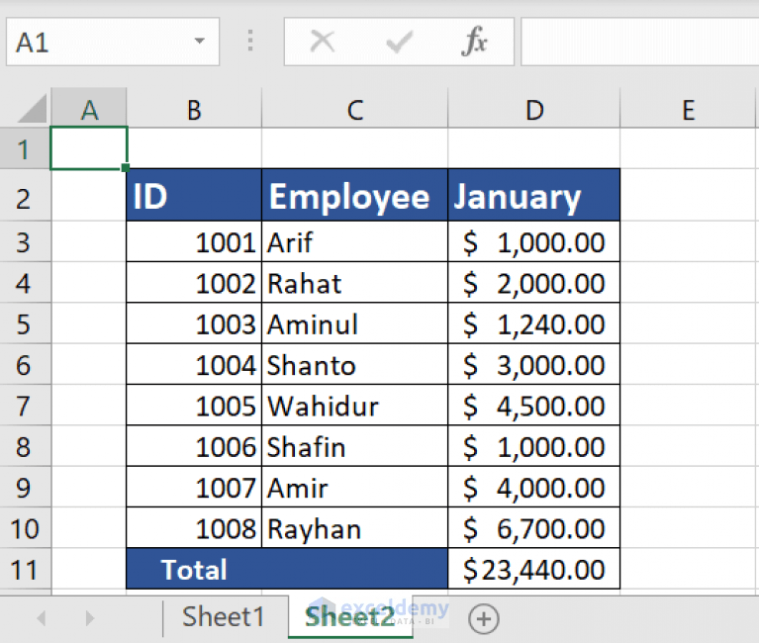Click the Cancel (X) formula bar icon
The image size is (759, 643).
pos(323,42)
